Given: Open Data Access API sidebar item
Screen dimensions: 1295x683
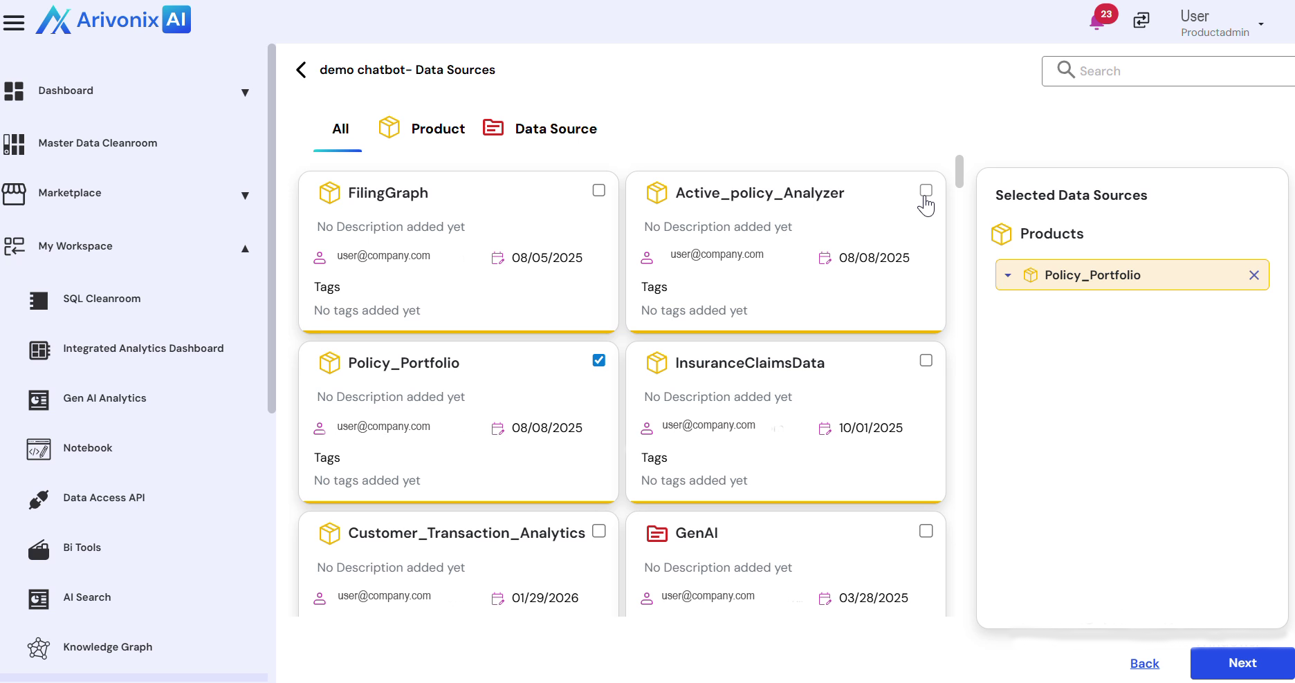Looking at the screenshot, I should [104, 498].
